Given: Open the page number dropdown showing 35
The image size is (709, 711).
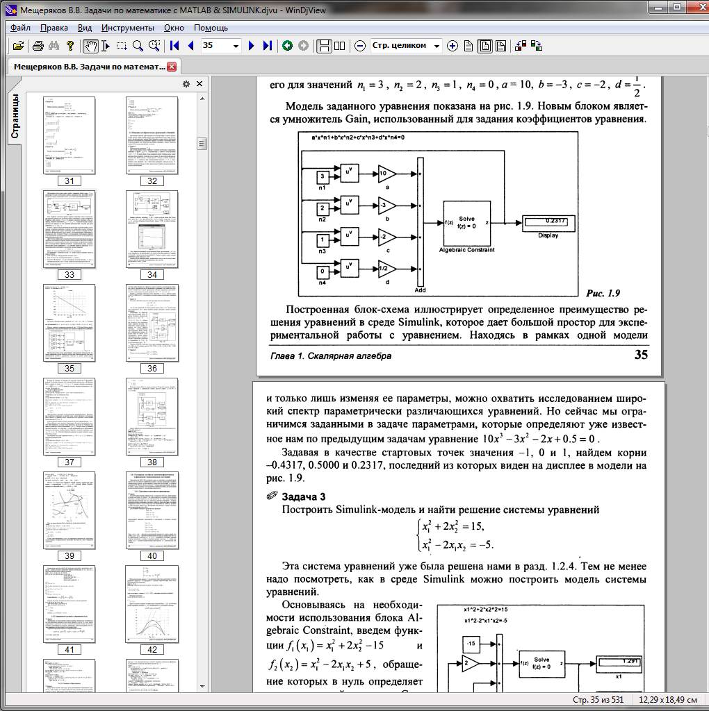Looking at the screenshot, I should click(236, 46).
